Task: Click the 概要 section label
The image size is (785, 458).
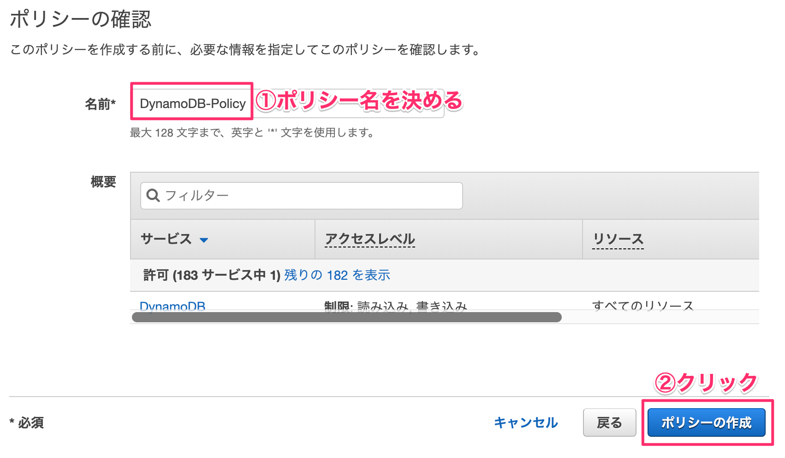Action: click(x=103, y=182)
